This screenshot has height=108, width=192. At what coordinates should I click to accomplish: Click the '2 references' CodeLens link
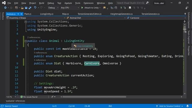(34, 37)
